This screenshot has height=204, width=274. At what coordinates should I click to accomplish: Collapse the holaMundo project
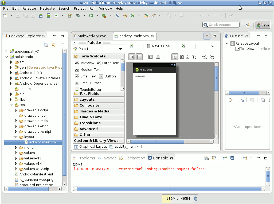pos(6,57)
